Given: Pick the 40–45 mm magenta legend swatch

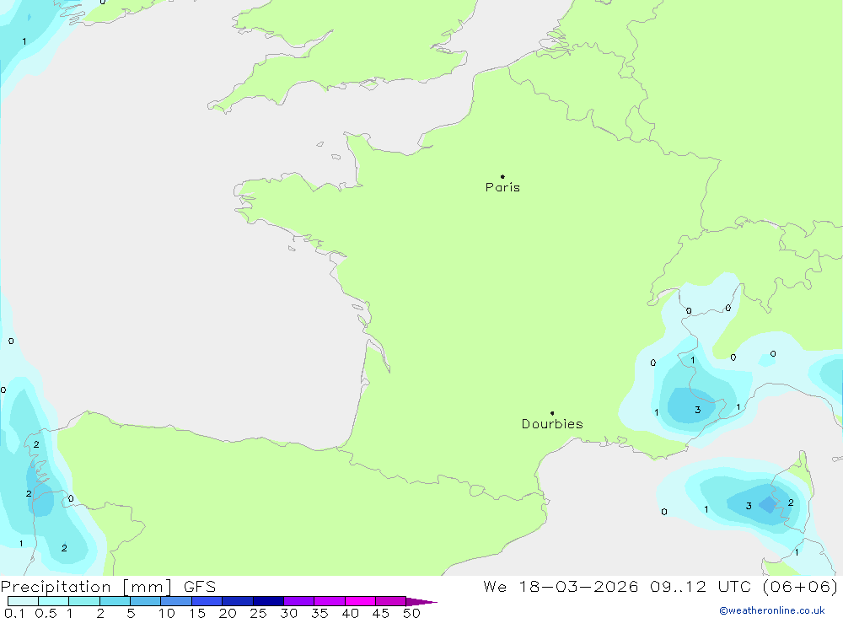Looking at the screenshot, I should click(x=360, y=601).
